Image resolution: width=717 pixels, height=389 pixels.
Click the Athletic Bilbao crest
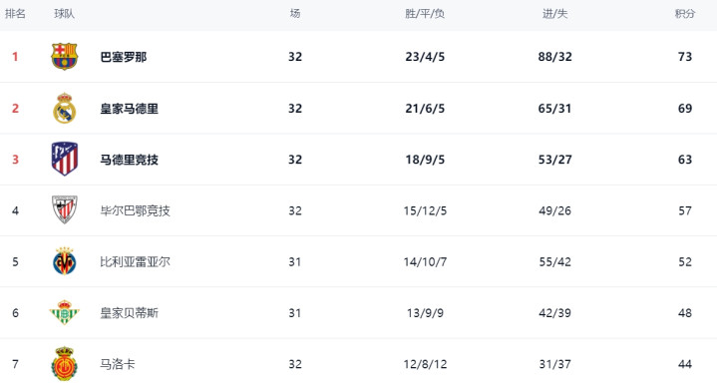(65, 209)
